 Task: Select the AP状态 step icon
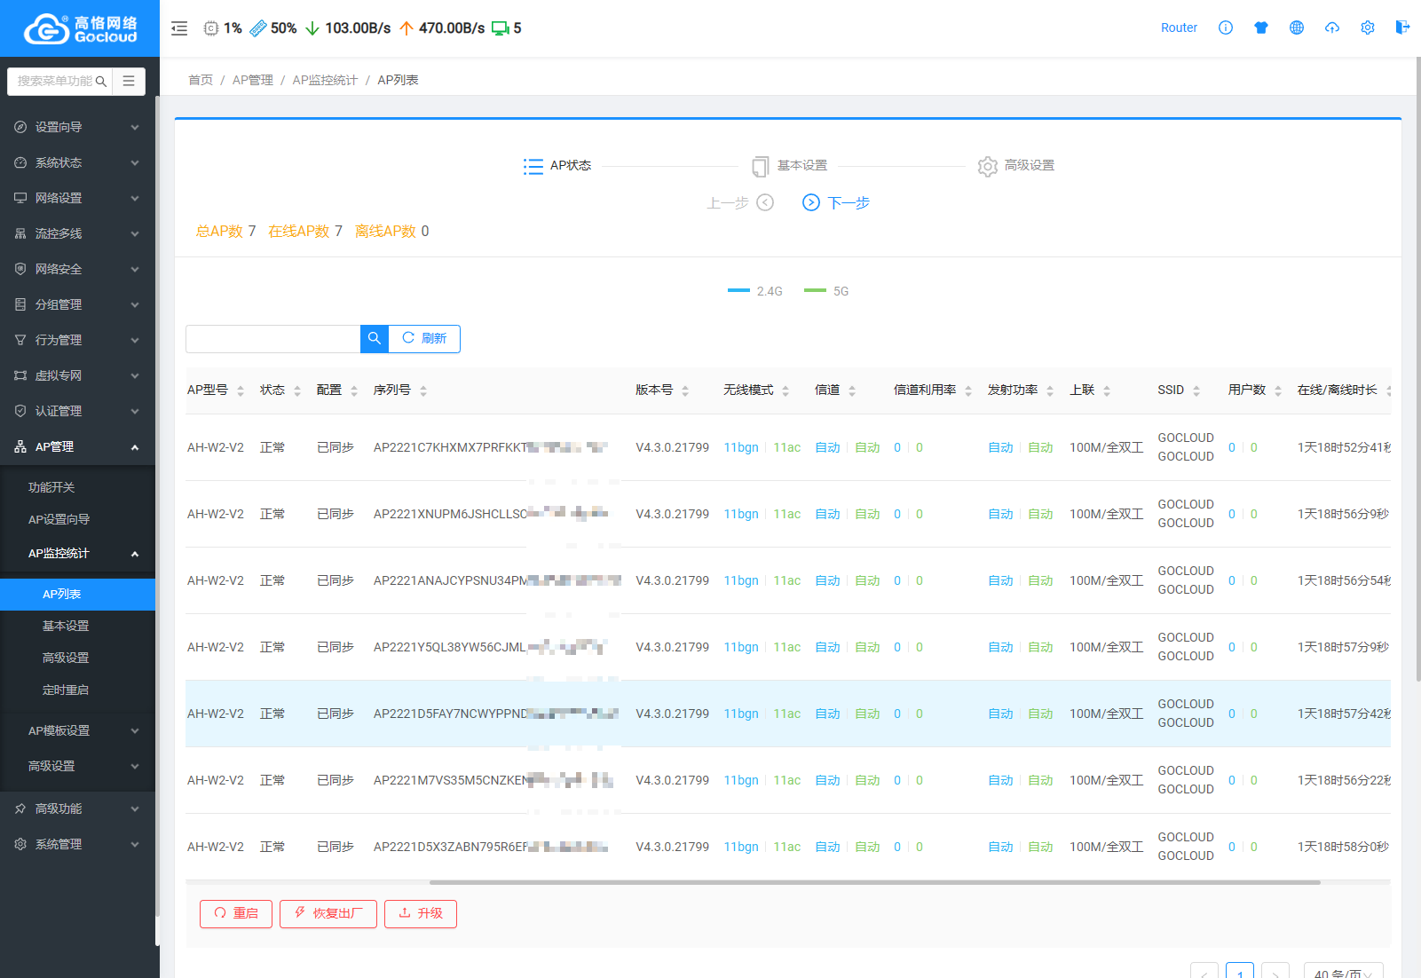click(x=533, y=166)
